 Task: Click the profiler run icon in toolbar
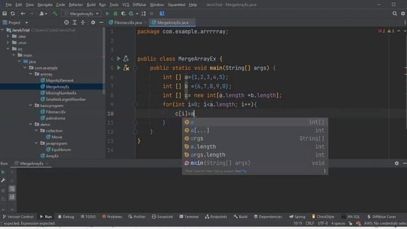[131, 13]
